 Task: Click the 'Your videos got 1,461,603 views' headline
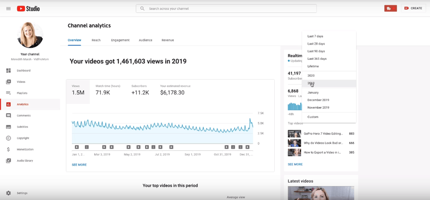point(128,62)
